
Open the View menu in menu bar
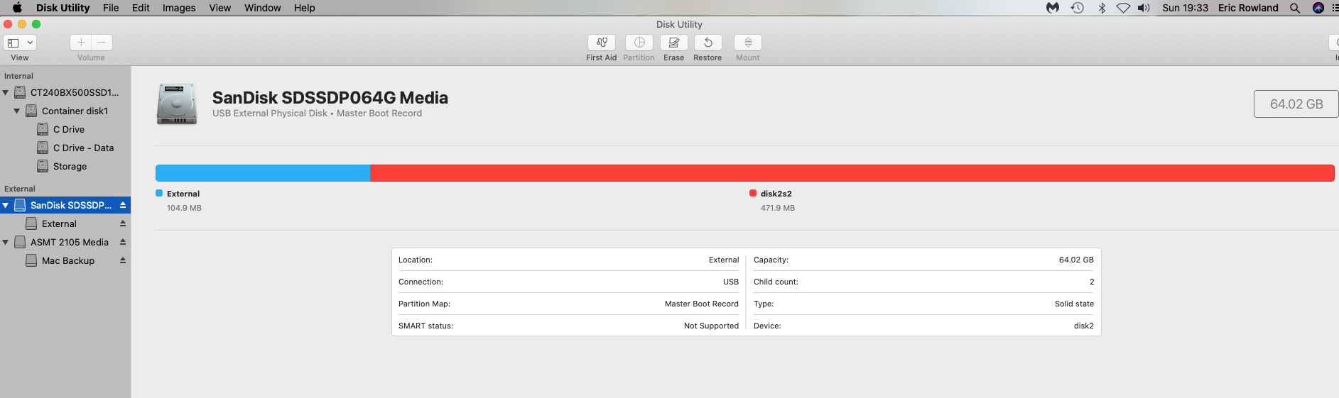pos(220,8)
